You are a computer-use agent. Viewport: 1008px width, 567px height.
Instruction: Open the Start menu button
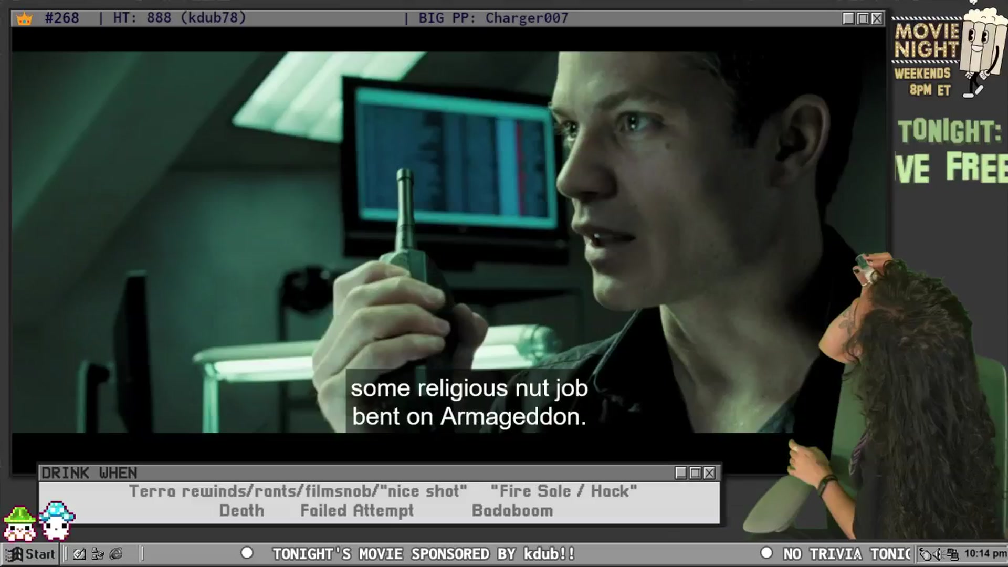pos(30,554)
